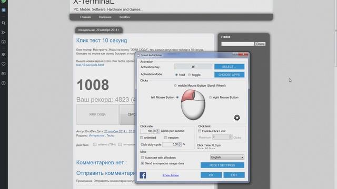The image size is (337, 189).
Task: Click the Speed AutoClicker title bar icon
Action: (138, 55)
